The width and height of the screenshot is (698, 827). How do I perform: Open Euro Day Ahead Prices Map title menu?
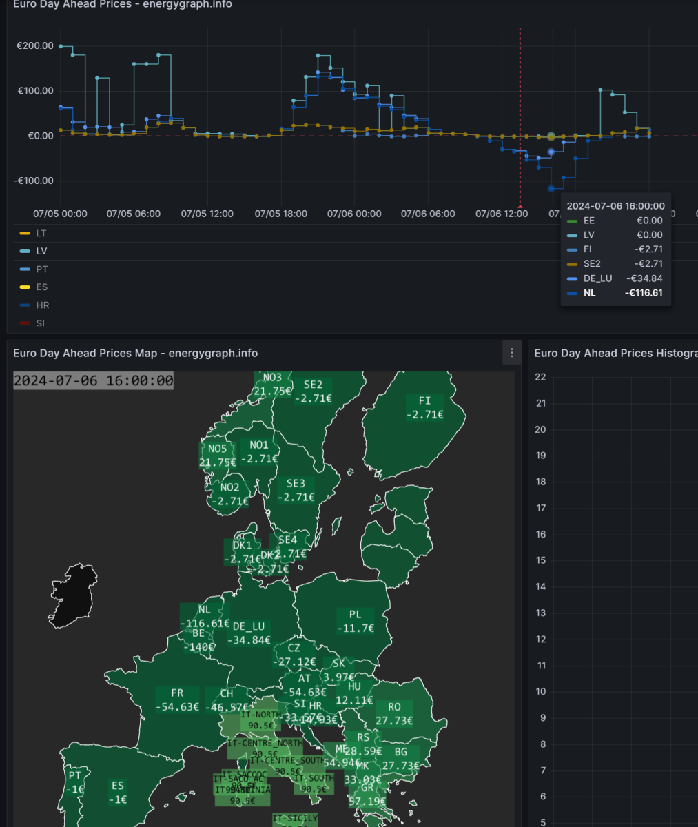pos(135,353)
